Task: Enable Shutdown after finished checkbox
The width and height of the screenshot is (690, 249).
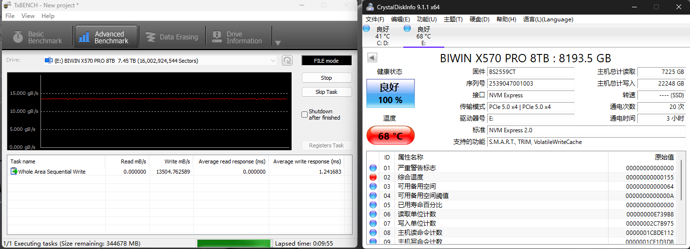Action: [x=305, y=115]
